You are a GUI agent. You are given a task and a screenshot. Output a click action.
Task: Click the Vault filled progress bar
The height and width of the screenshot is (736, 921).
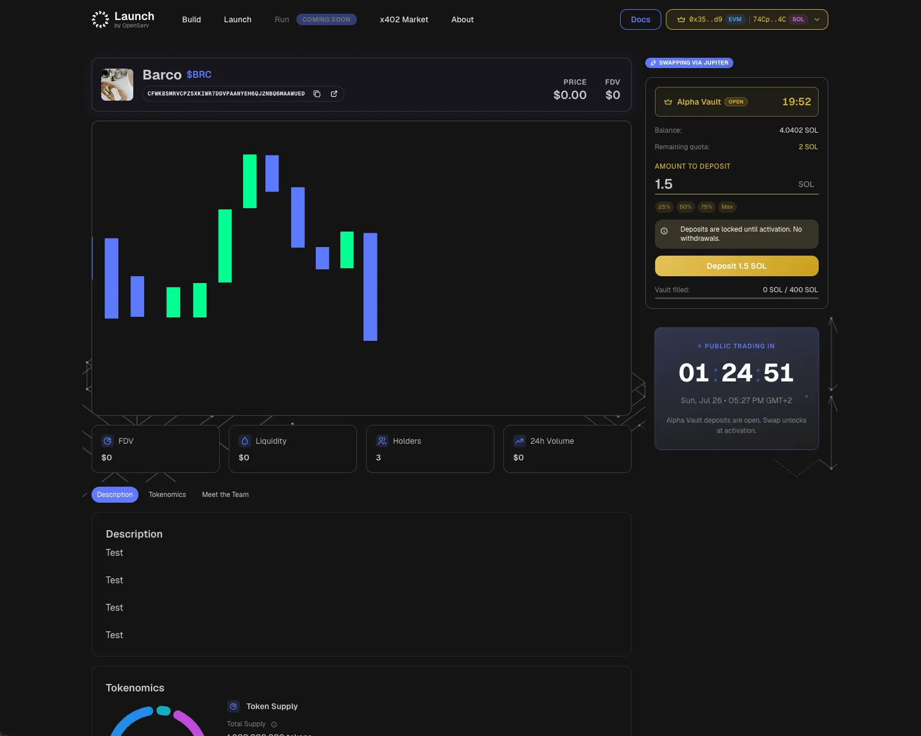(x=737, y=298)
